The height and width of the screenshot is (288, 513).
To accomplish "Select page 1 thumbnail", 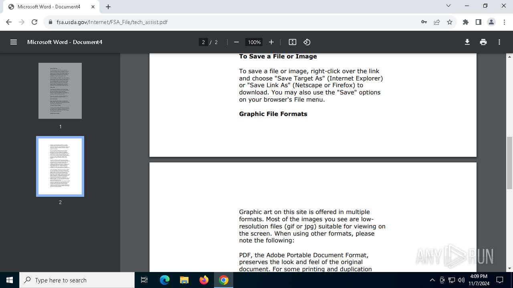I will coord(60,91).
